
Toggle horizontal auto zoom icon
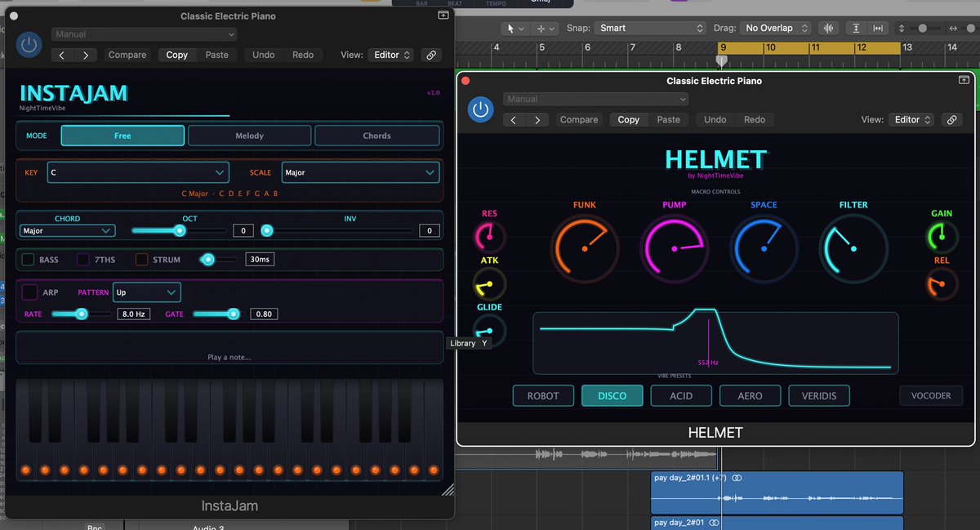coord(879,28)
